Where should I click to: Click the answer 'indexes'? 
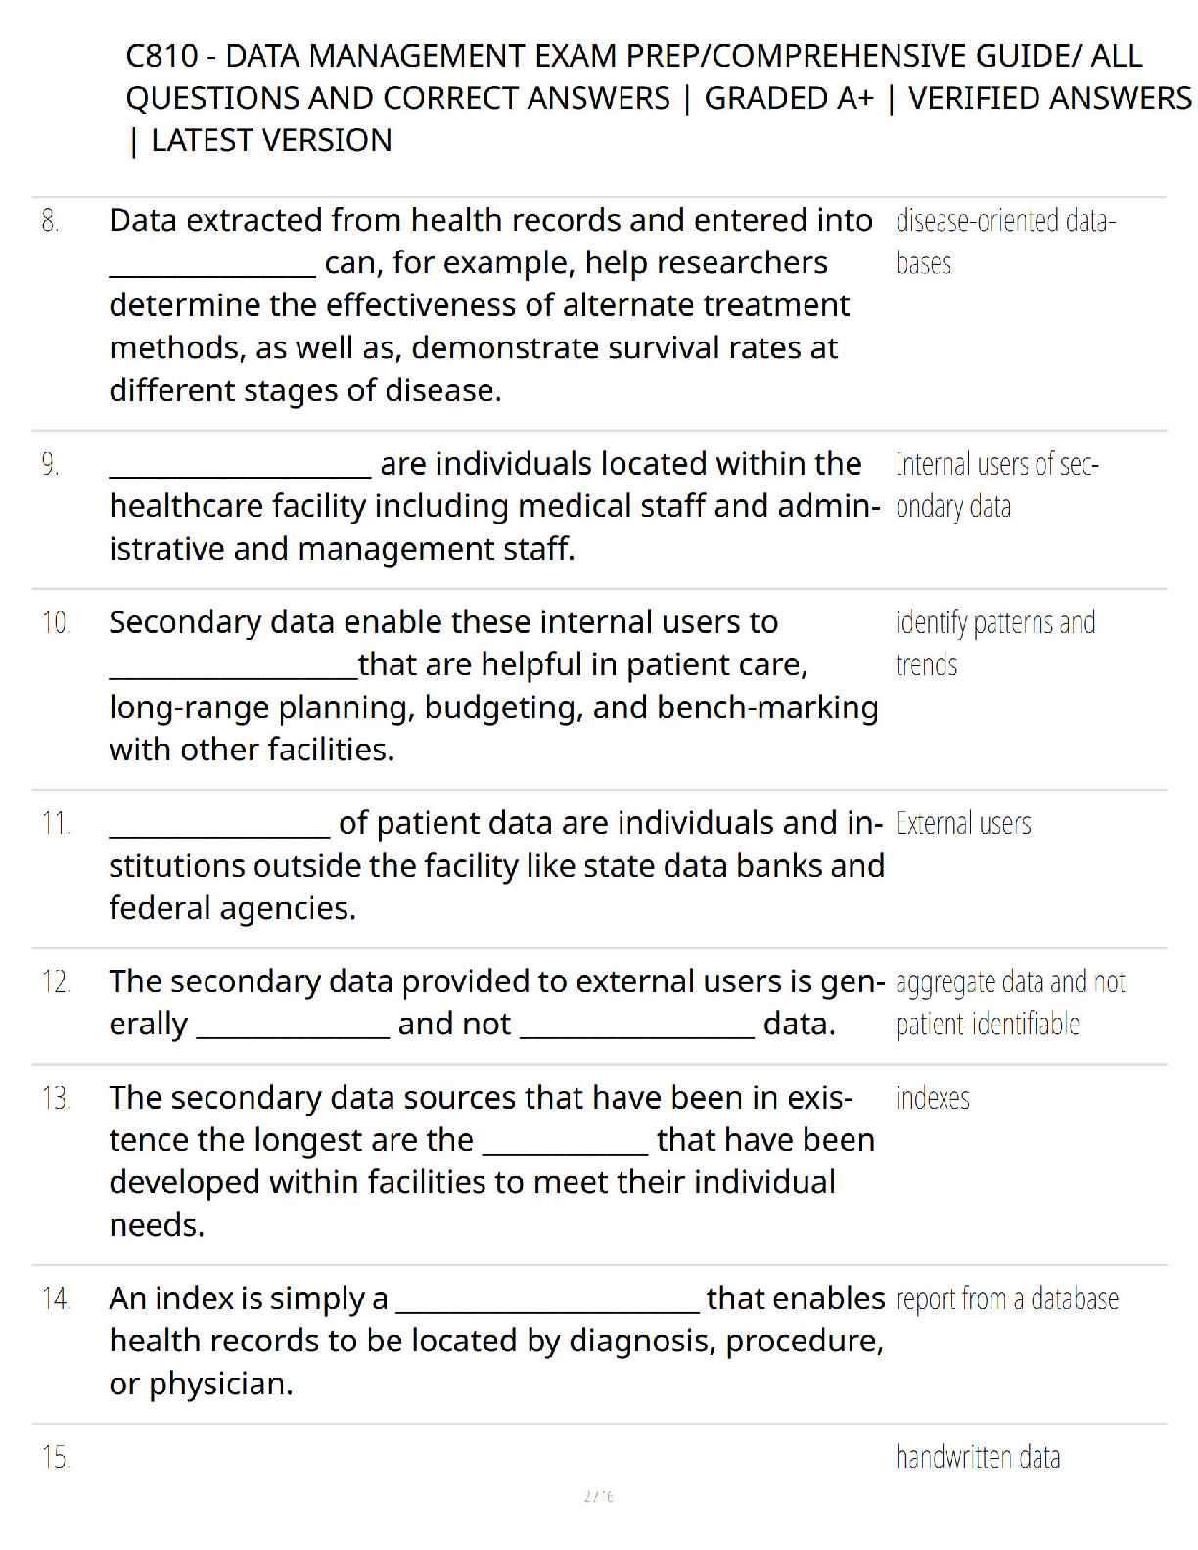click(933, 1098)
